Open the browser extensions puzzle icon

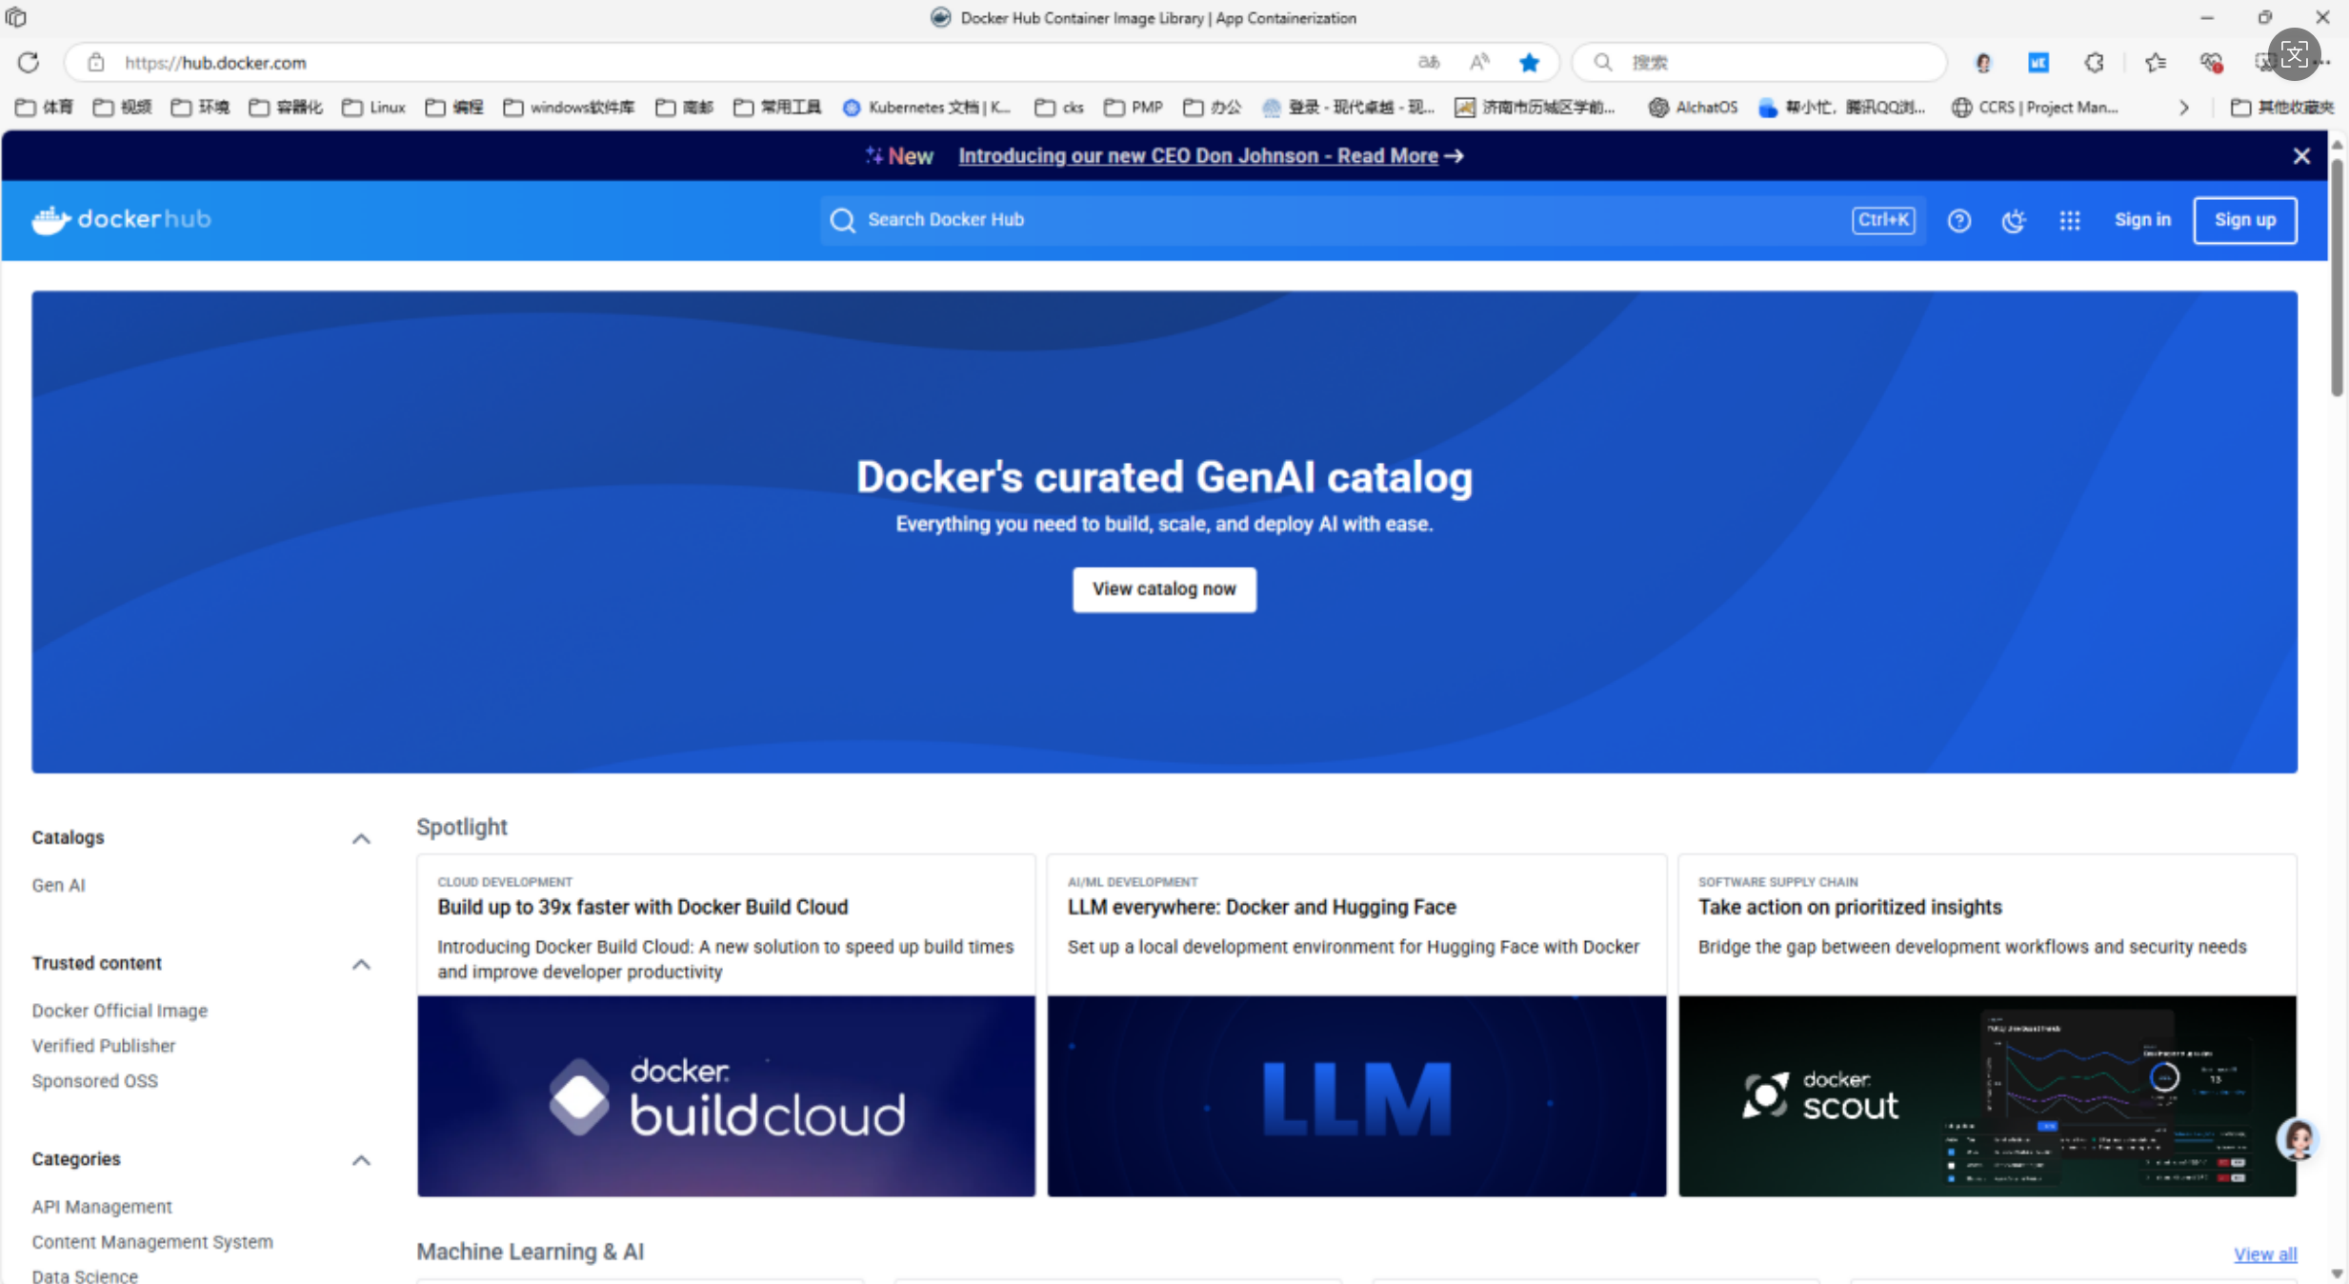[2094, 63]
